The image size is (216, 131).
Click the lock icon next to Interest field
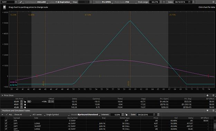click(126, 114)
